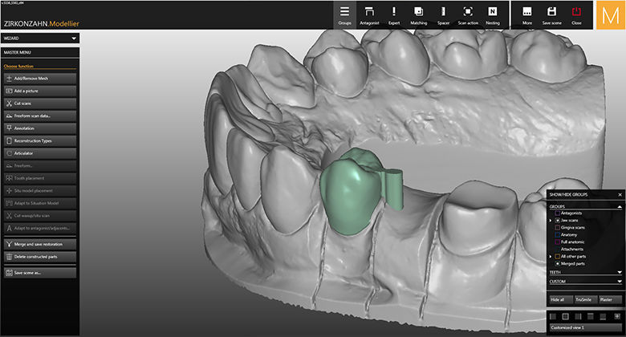Screen dimensions: 626x337
Task: Close the Show/Hide Groups panel
Action: point(620,195)
